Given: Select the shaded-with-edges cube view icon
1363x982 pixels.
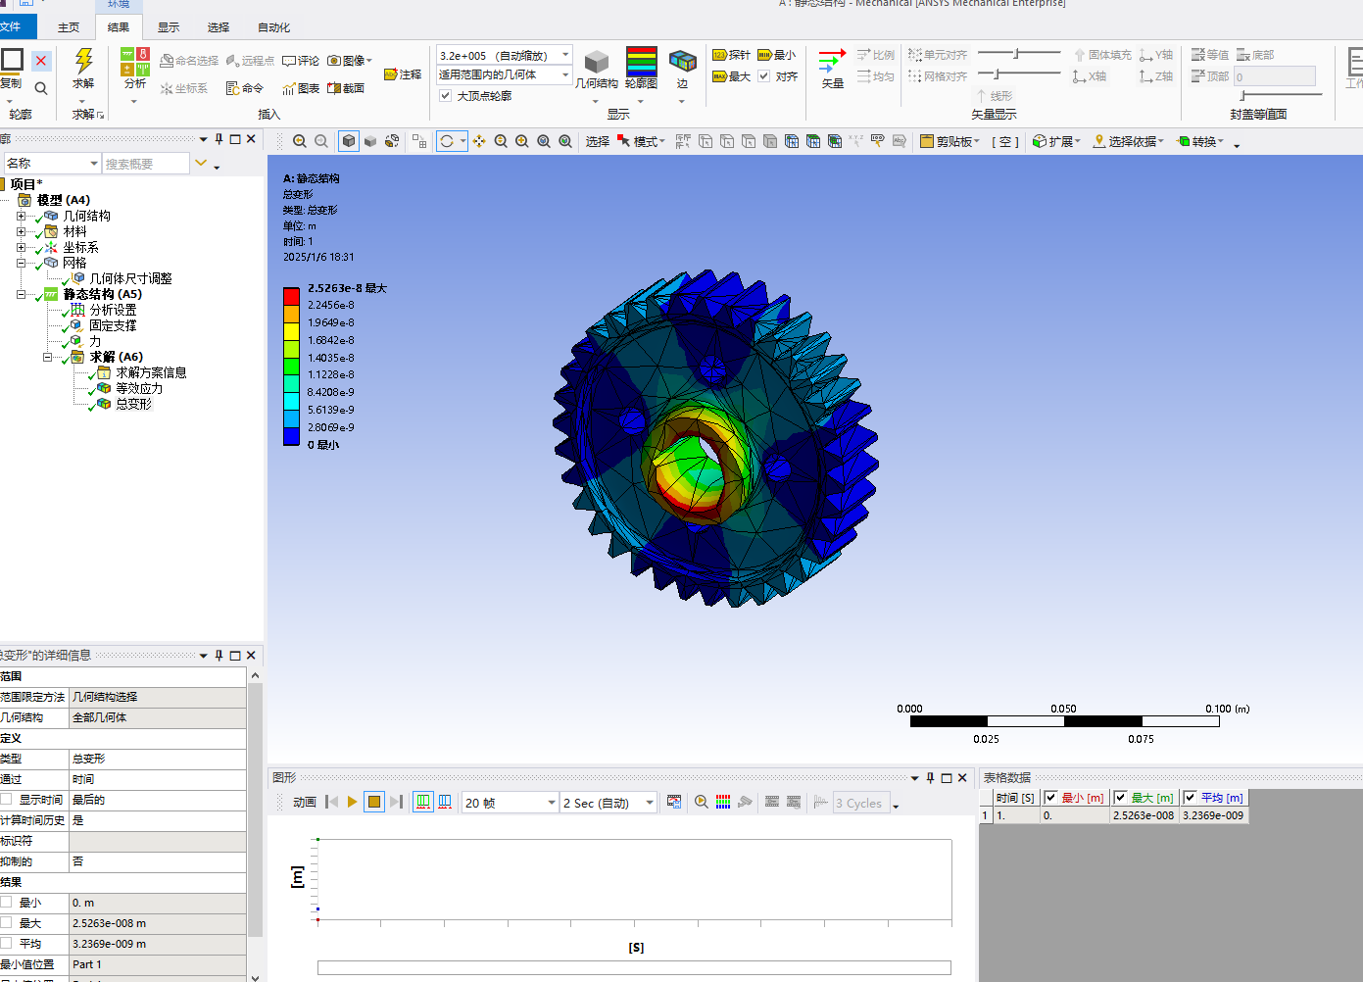Looking at the screenshot, I should [x=348, y=141].
